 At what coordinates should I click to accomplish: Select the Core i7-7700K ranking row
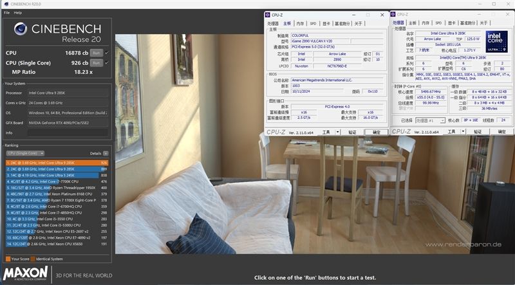(57, 181)
